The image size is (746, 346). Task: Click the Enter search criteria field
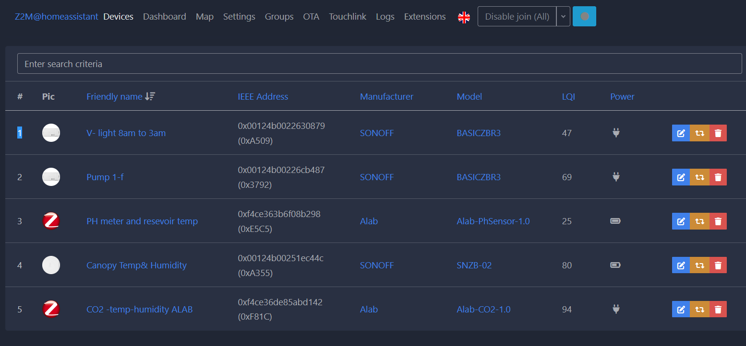(x=379, y=64)
